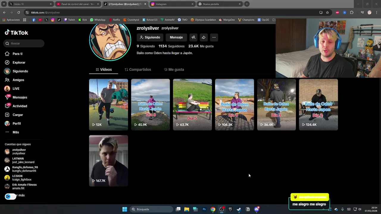Switch to the Compartidos tab

(138, 70)
